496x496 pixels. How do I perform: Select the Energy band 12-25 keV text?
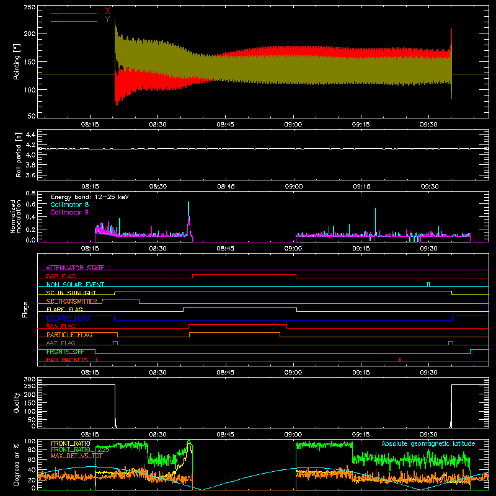coord(90,197)
